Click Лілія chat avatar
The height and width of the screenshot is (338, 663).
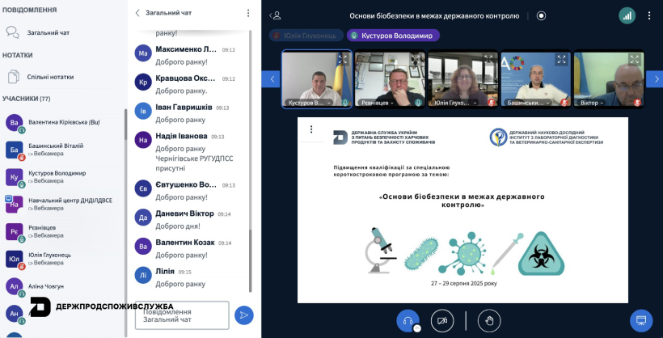(143, 275)
